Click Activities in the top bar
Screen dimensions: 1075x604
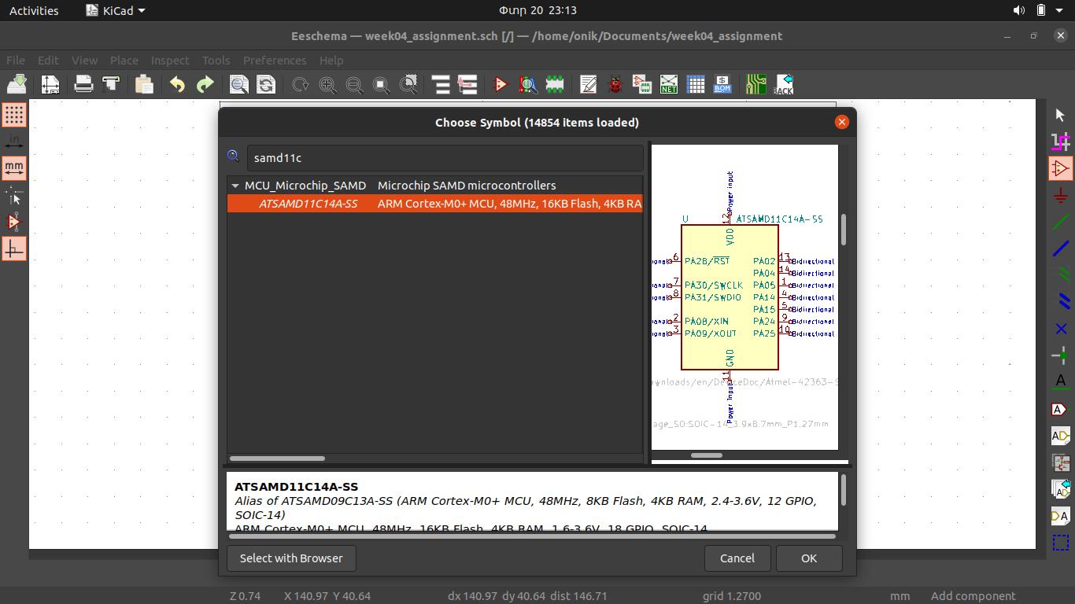point(34,10)
